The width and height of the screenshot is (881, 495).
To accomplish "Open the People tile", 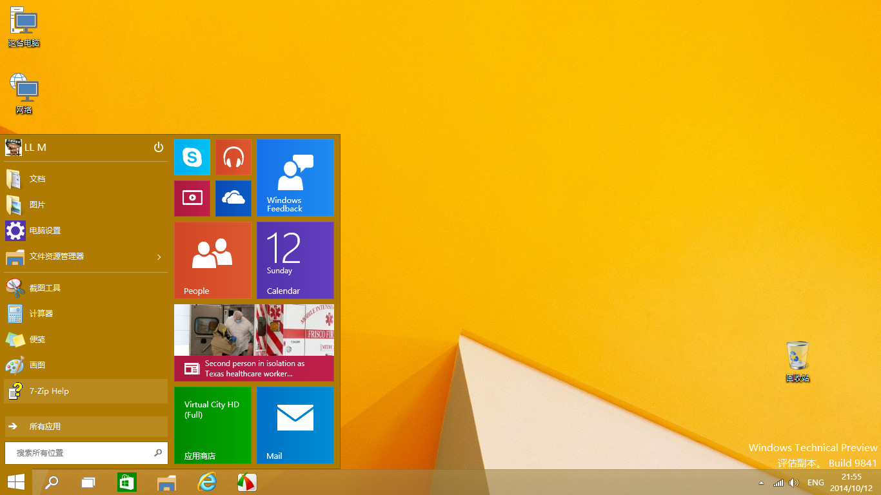I will tap(213, 260).
